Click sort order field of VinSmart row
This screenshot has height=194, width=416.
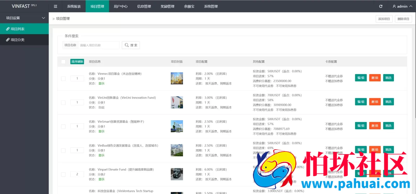77,126
